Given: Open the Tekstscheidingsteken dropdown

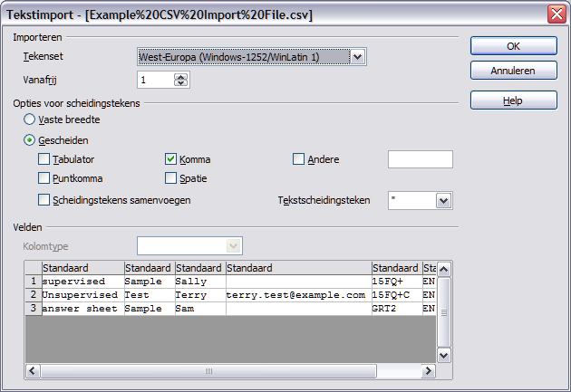Looking at the screenshot, I should [443, 201].
